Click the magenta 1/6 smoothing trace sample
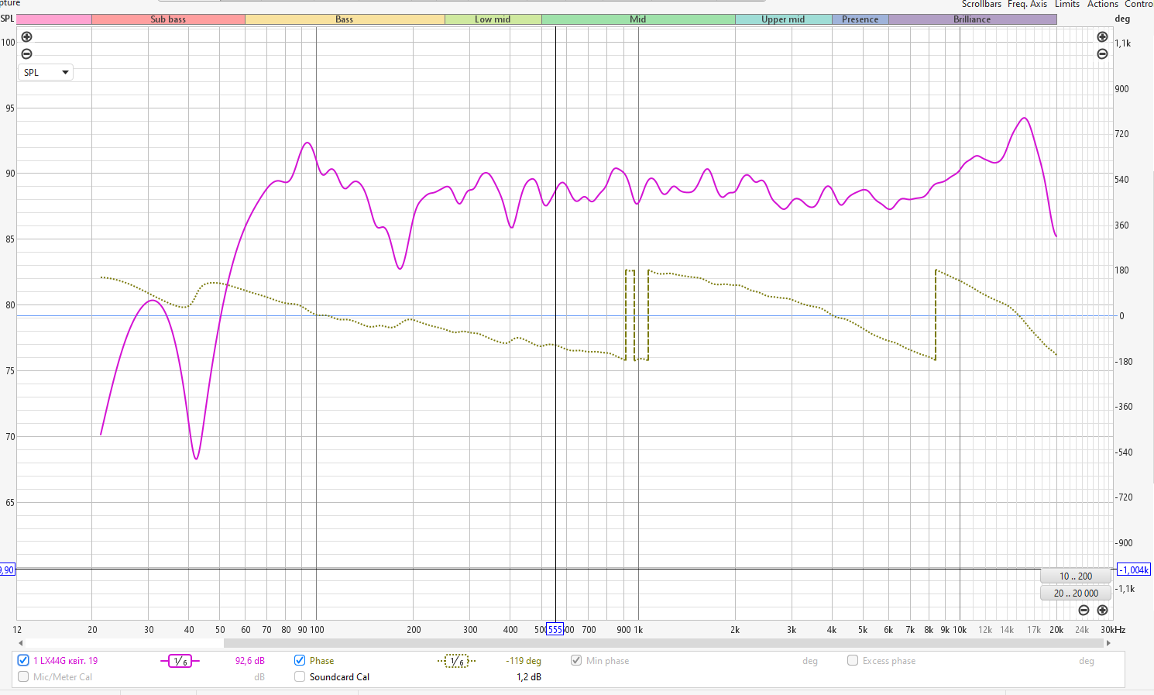 [180, 661]
